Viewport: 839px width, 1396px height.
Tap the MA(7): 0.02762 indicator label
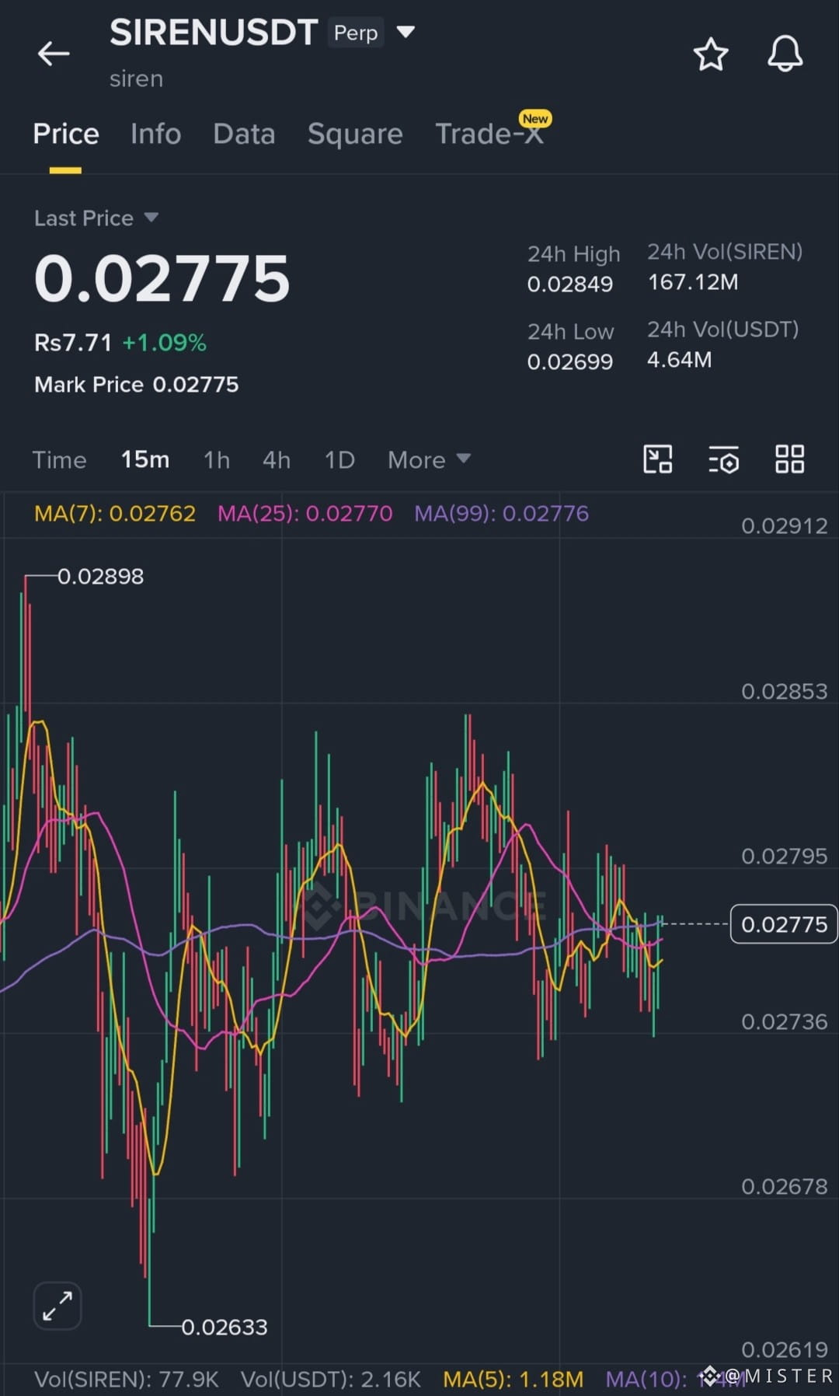[x=115, y=513]
